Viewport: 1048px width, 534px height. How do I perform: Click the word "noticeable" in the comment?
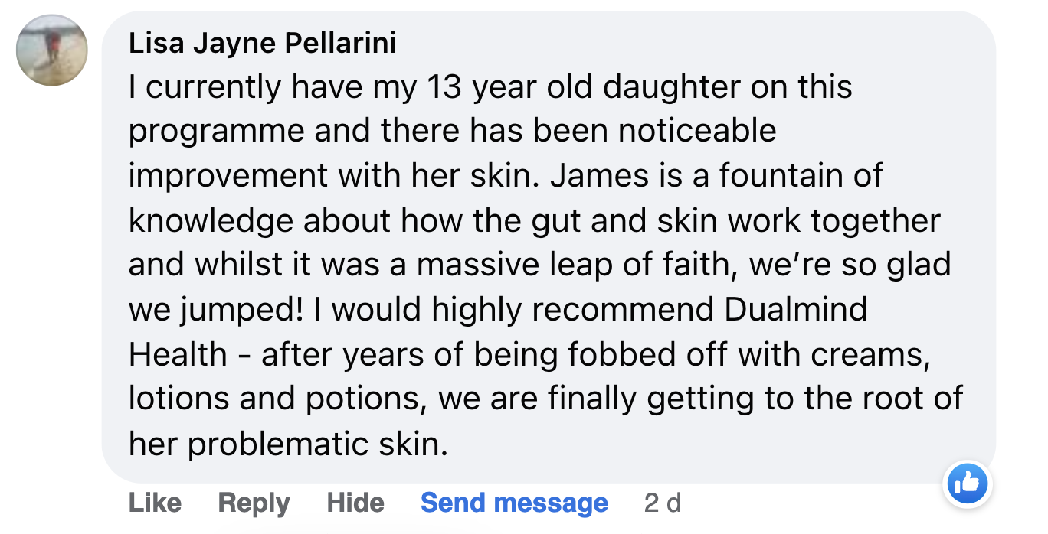[x=697, y=132]
